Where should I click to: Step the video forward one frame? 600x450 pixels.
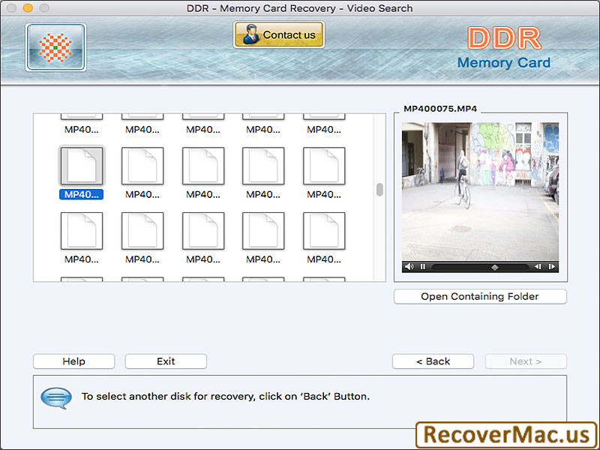551,267
